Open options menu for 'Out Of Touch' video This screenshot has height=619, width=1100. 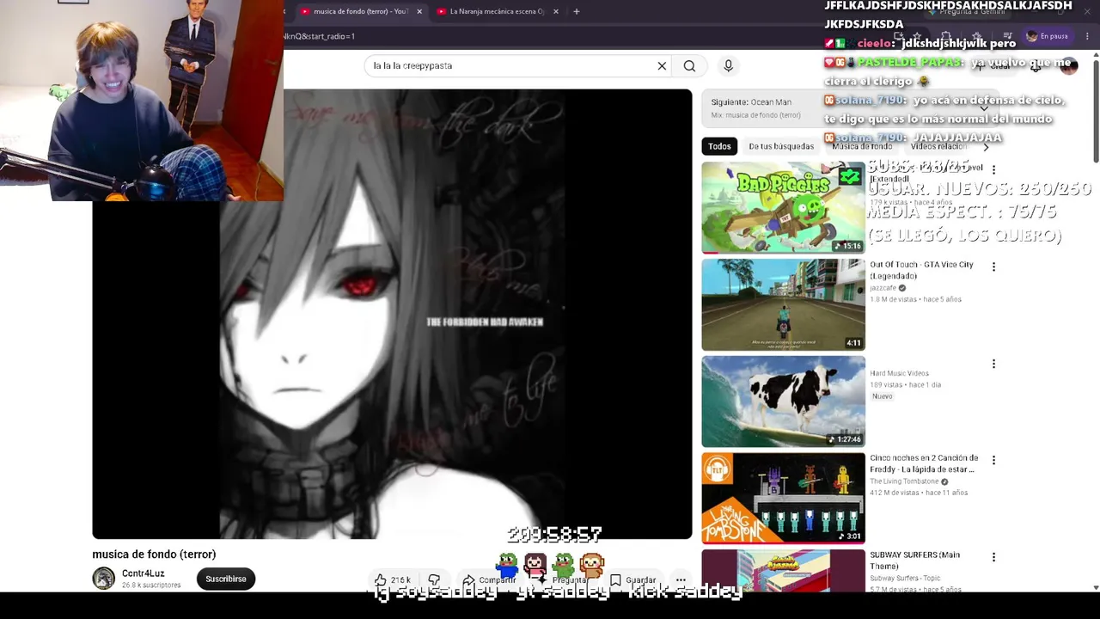pos(993,267)
